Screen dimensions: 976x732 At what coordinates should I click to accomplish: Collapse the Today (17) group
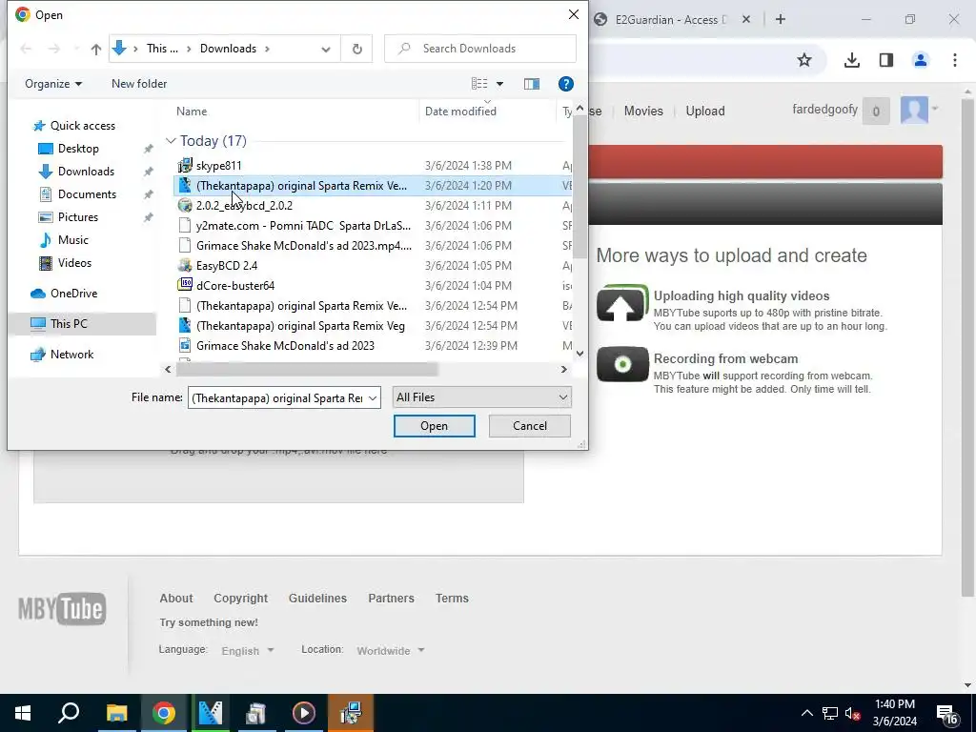(171, 141)
